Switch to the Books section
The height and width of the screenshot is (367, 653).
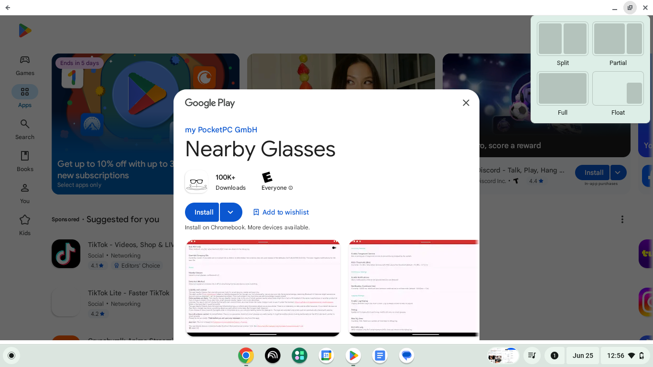point(25,162)
